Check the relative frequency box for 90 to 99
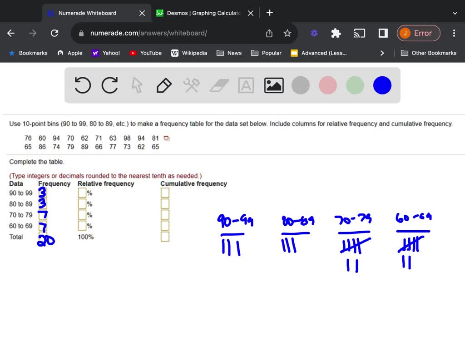This screenshot has width=465, height=337. click(x=81, y=193)
